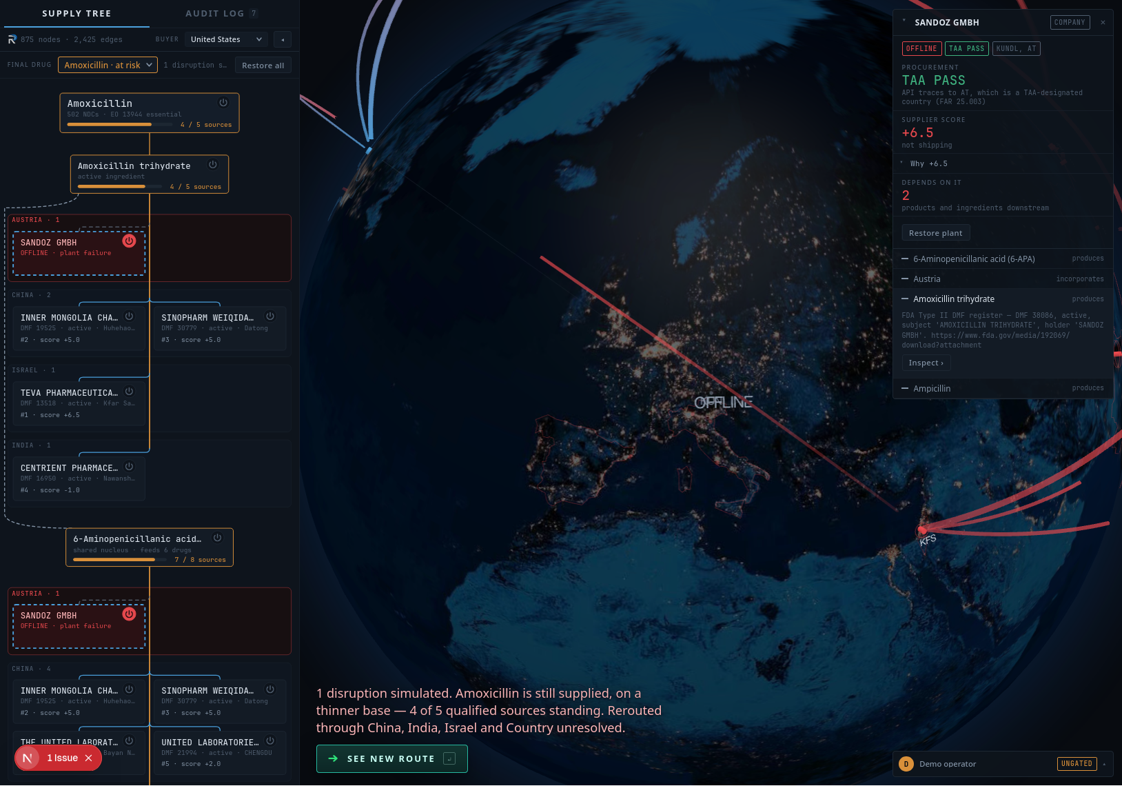Click the Inspect button under Amoxicillin trihydrate
This screenshot has height=786, width=1122.
tap(926, 363)
